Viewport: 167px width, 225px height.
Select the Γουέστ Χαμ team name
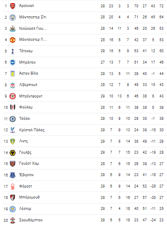tap(29, 163)
